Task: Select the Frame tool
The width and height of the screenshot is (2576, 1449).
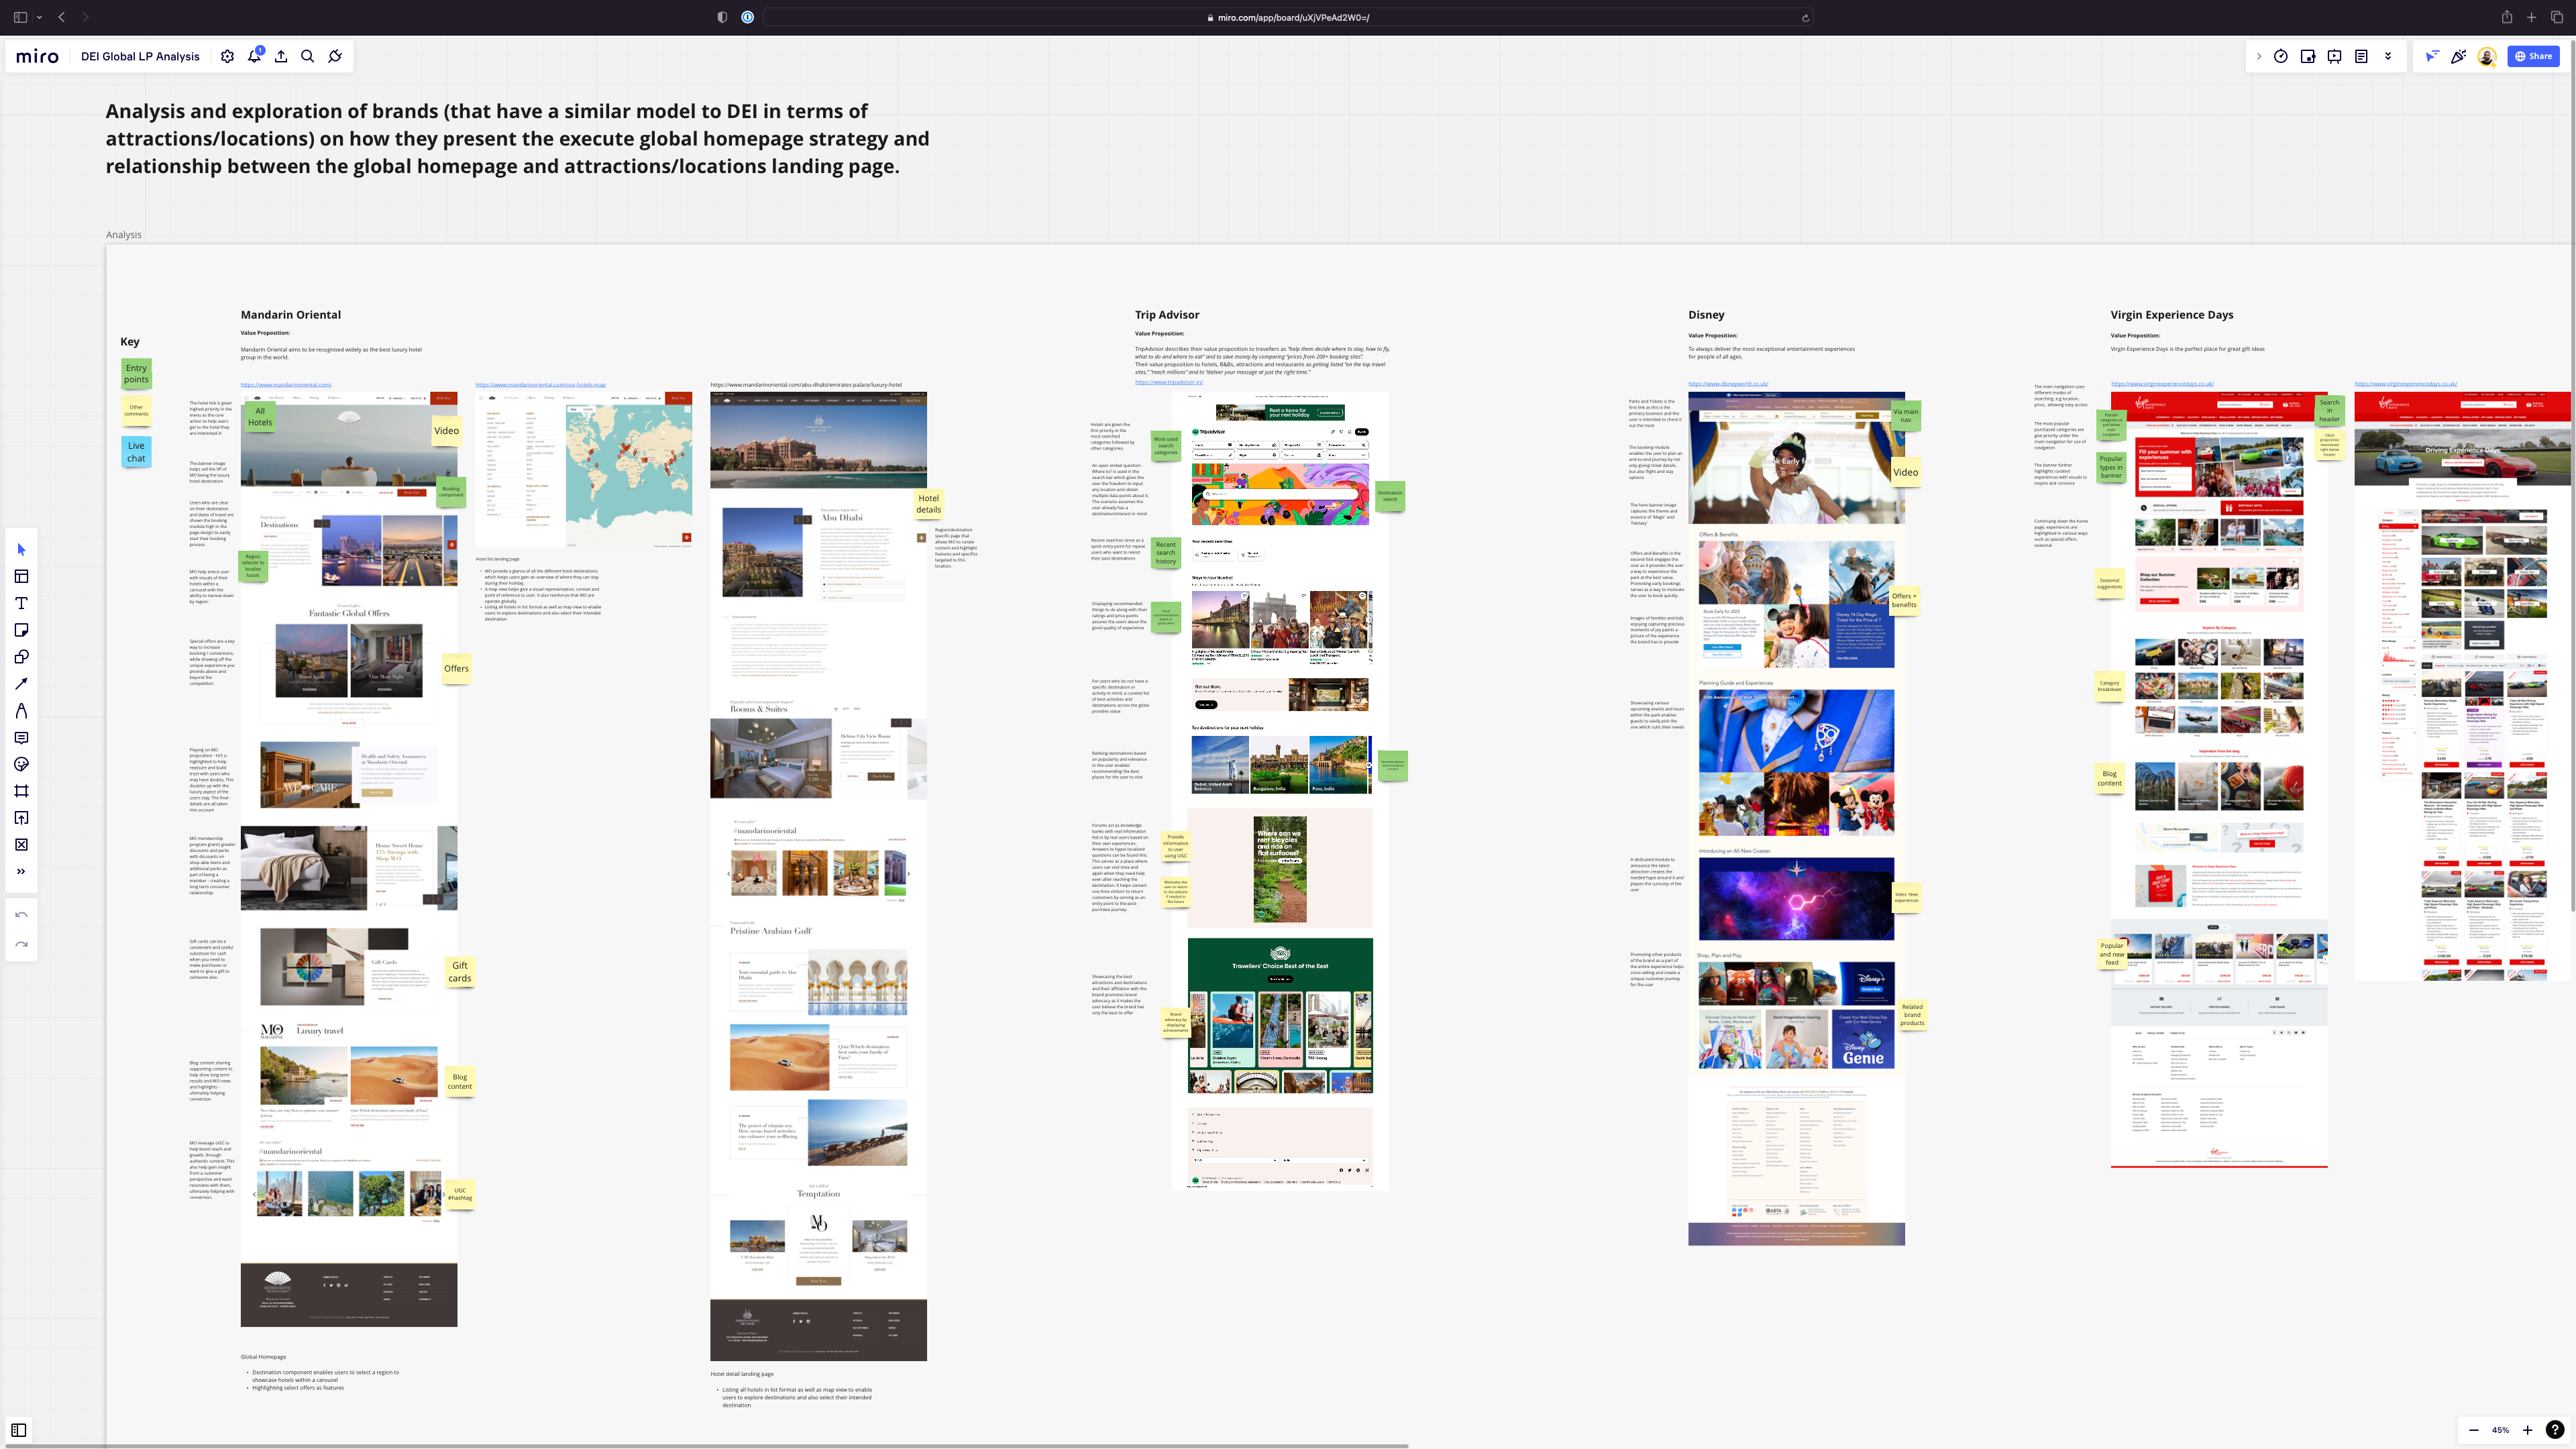Action: pos(21,791)
